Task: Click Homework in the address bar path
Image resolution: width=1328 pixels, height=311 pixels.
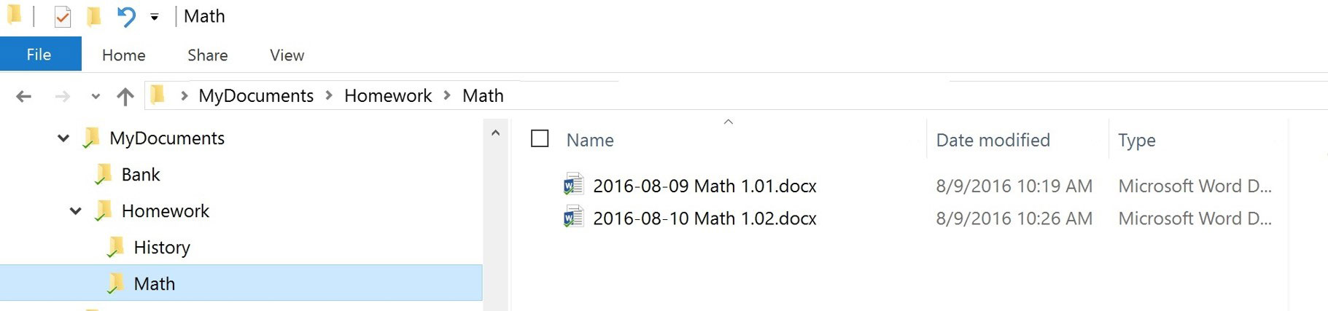Action: (x=388, y=95)
